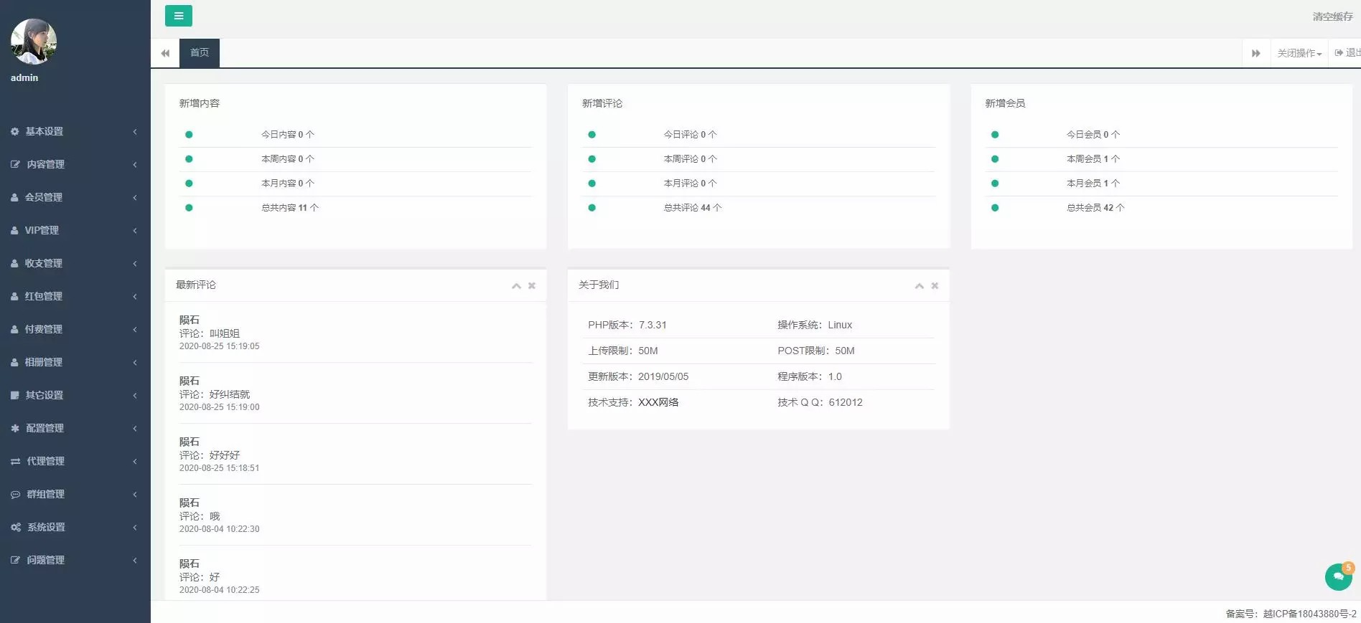
Task: Open the chat bubble widget with badge
Action: point(1338,576)
